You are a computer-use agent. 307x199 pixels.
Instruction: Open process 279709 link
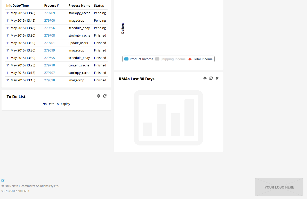coord(50,13)
